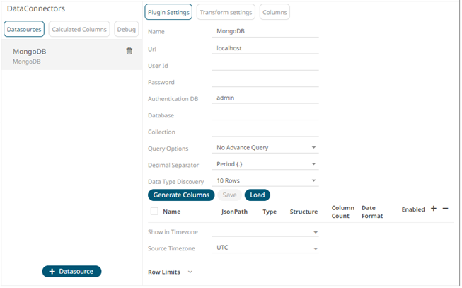Image resolution: width=462 pixels, height=288 pixels.
Task: Toggle the select-all checkbox beside Name header
Action: point(154,212)
